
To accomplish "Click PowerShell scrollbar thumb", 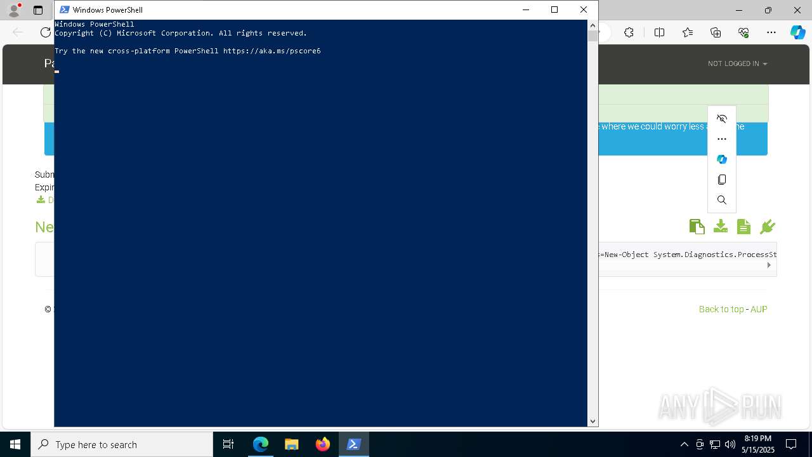I will point(593,36).
